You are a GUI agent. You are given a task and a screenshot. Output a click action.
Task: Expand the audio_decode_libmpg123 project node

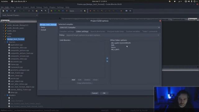pyautogui.click(x=3, y=25)
